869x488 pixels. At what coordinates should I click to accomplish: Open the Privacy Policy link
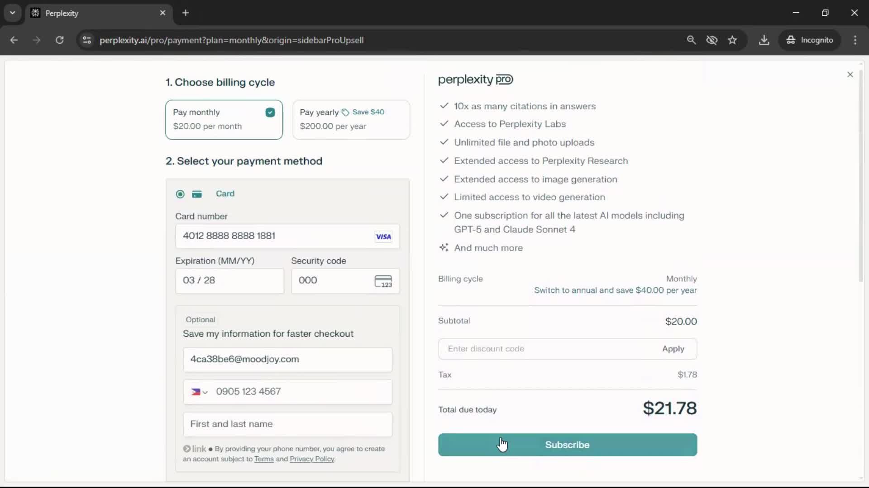312,459
